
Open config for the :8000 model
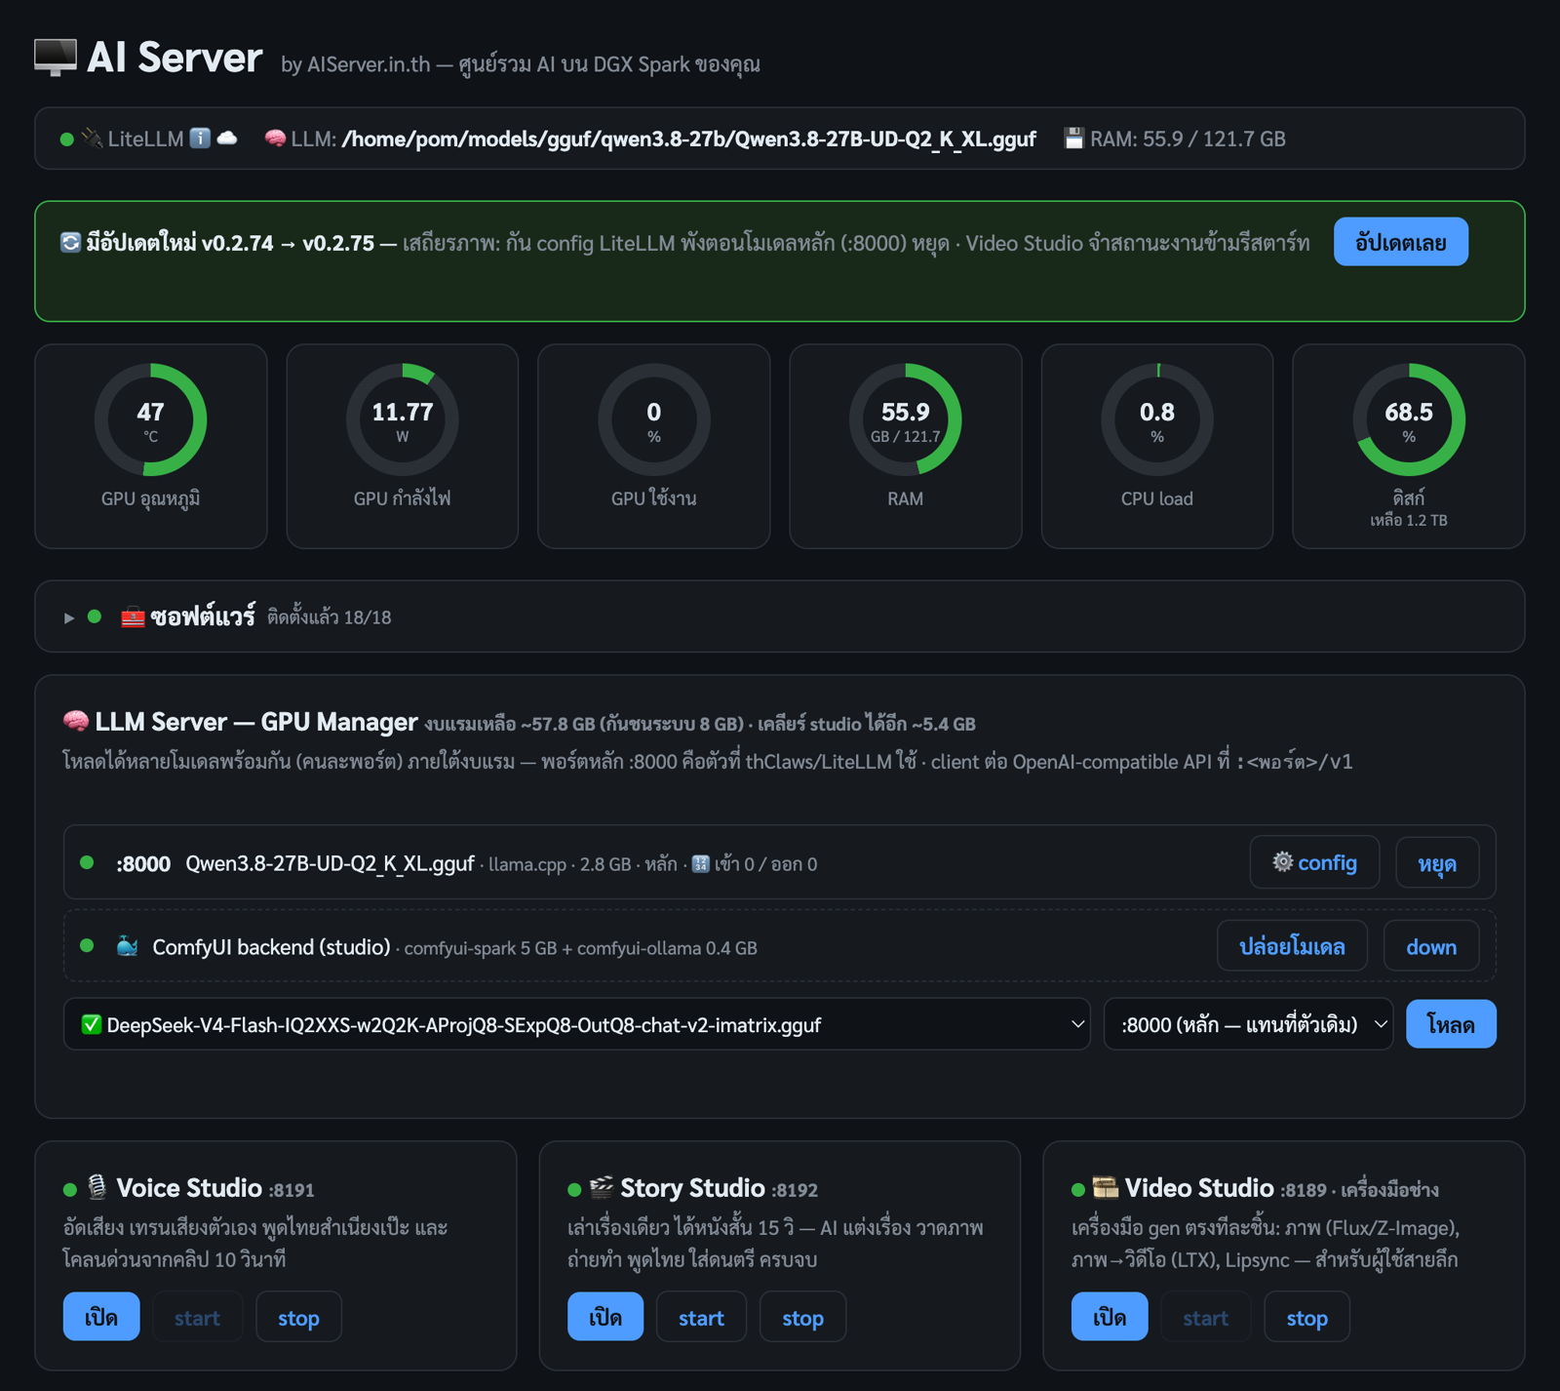(1314, 862)
